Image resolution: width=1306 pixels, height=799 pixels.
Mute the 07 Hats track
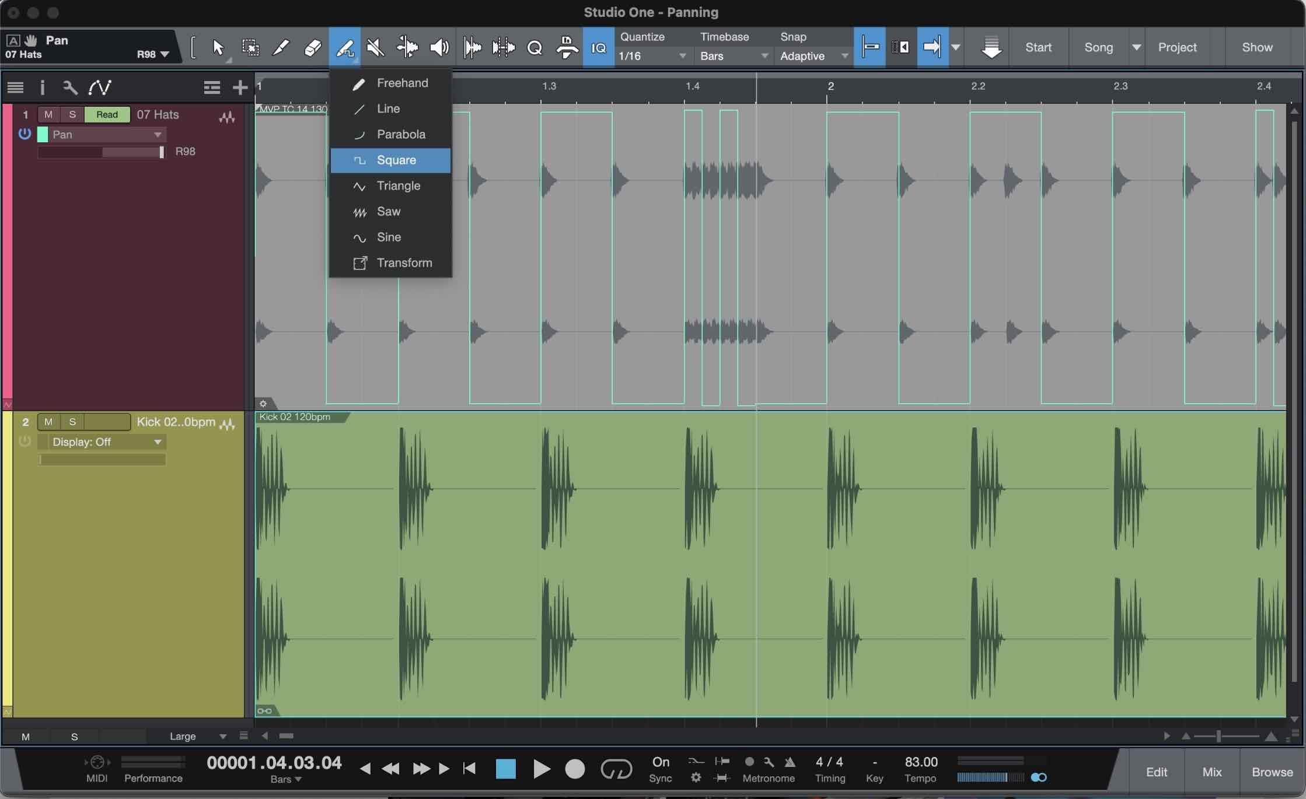tap(48, 114)
